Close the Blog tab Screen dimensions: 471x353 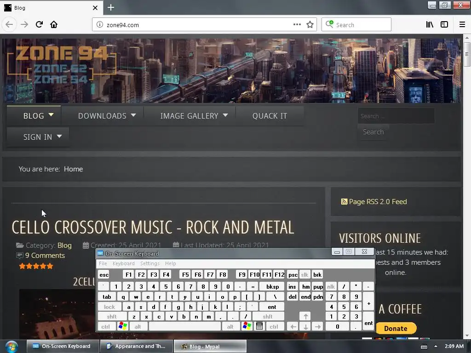[x=95, y=8]
